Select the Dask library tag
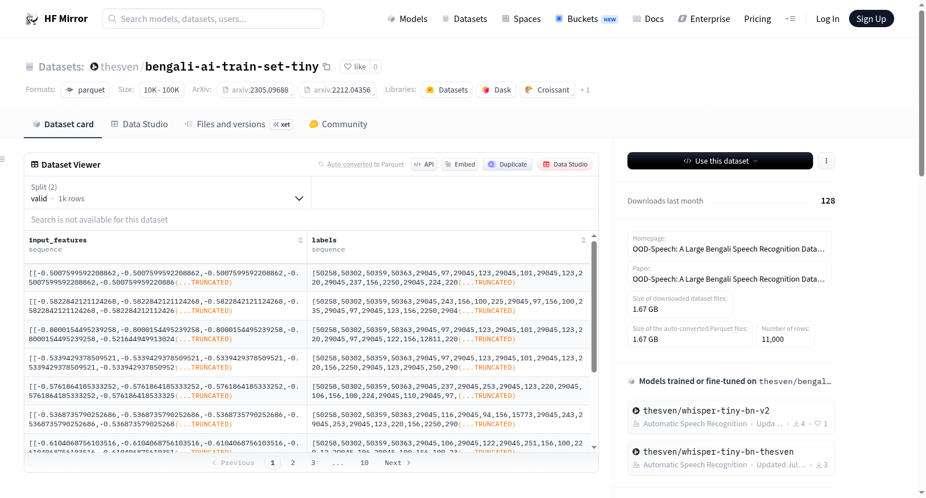926x498 pixels. pyautogui.click(x=496, y=90)
